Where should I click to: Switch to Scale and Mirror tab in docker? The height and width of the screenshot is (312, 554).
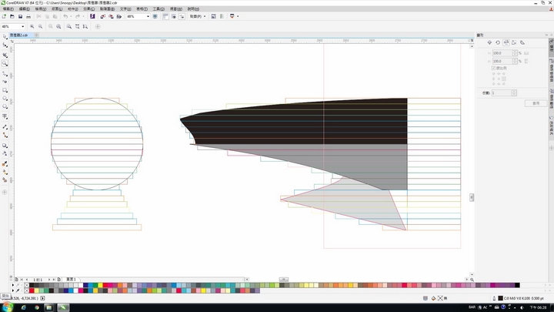506,42
